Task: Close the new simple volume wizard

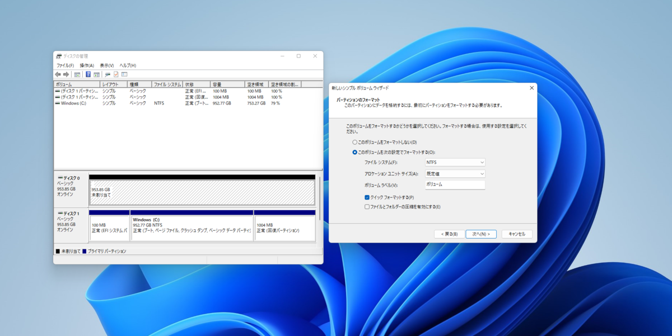Action: (x=531, y=88)
